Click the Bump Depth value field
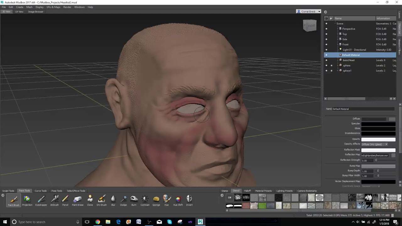The height and width of the screenshot is (226, 402). (x=367, y=171)
